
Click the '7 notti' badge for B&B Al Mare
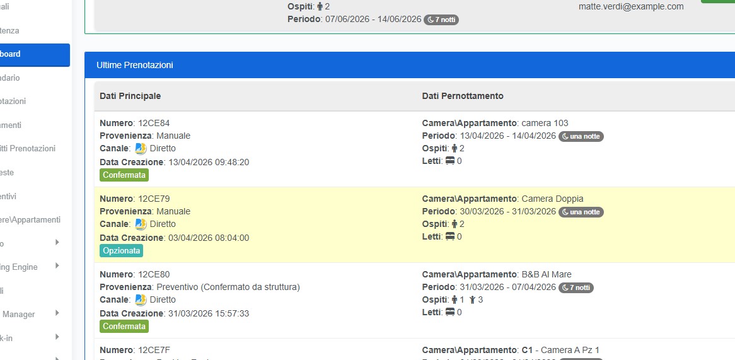tap(576, 287)
